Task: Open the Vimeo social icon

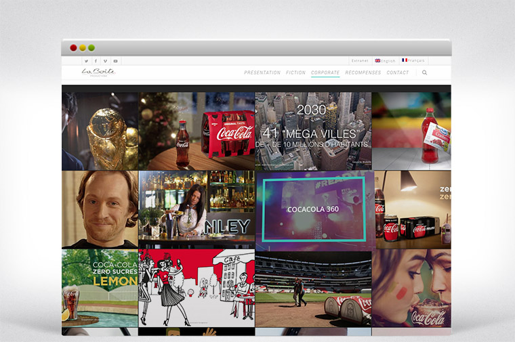Action: (x=106, y=61)
